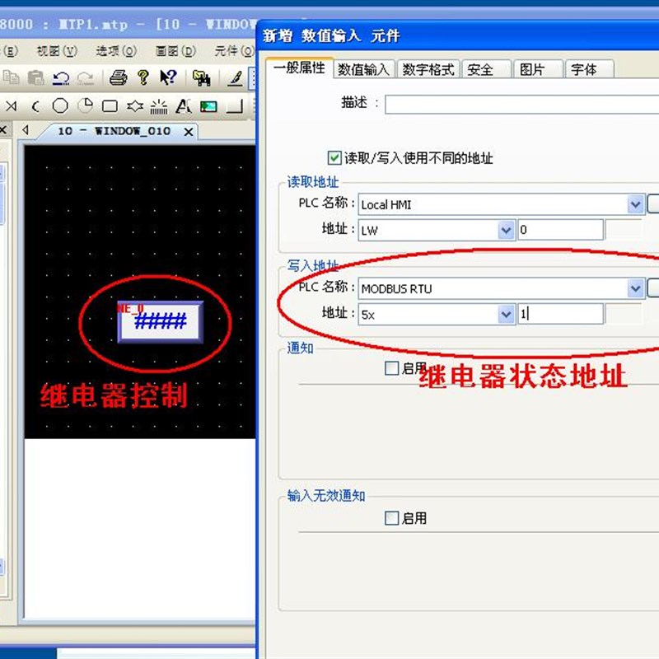
Task: Switch to the 安全 tab
Action: pyautogui.click(x=487, y=69)
